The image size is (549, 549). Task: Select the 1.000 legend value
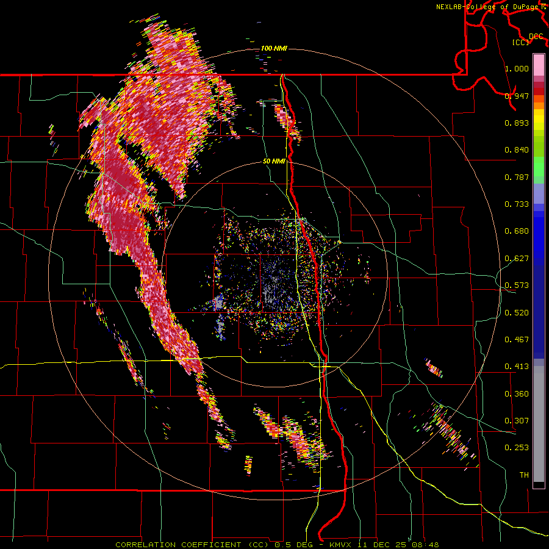point(517,68)
